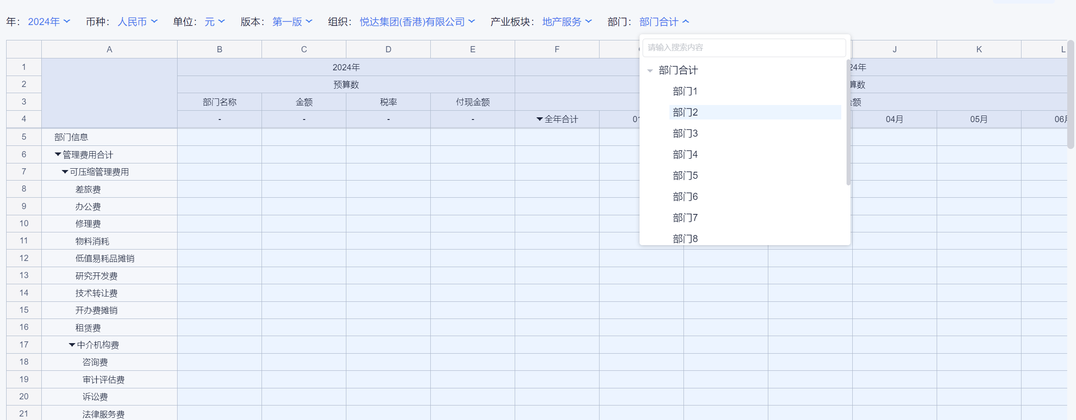Open the 年 2024年 year dropdown
1076x420 pixels.
[x=48, y=22]
